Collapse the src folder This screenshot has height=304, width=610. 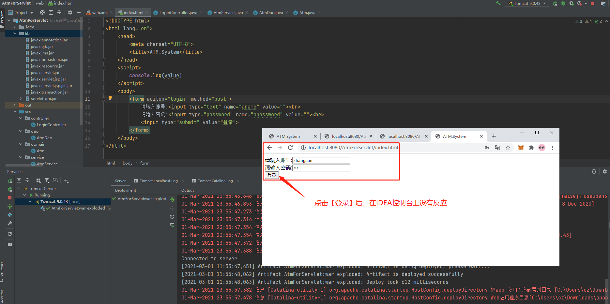(15, 112)
